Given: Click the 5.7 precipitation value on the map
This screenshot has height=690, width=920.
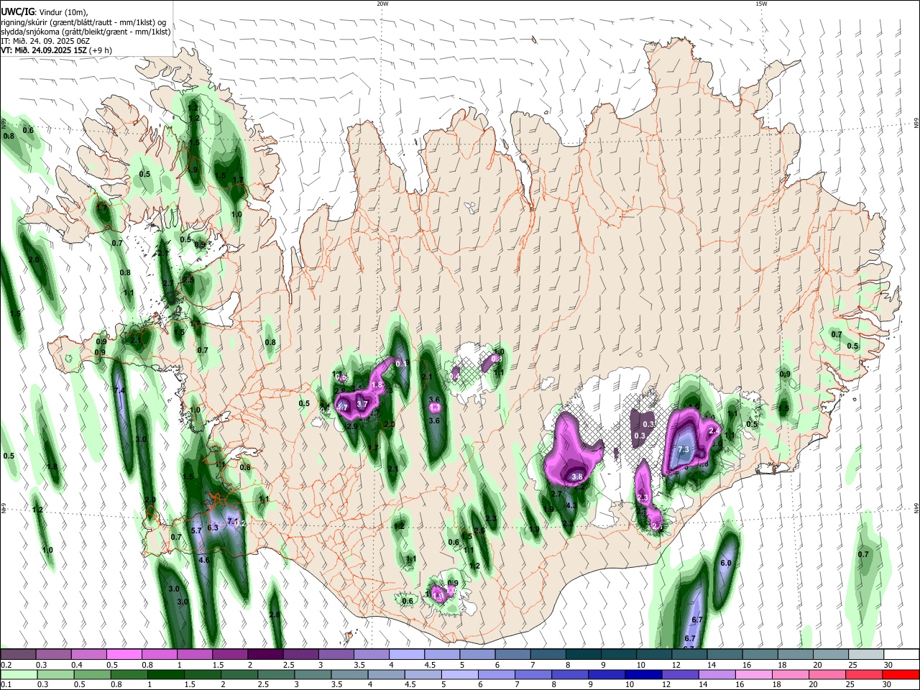Looking at the screenshot, I should pyautogui.click(x=196, y=530).
